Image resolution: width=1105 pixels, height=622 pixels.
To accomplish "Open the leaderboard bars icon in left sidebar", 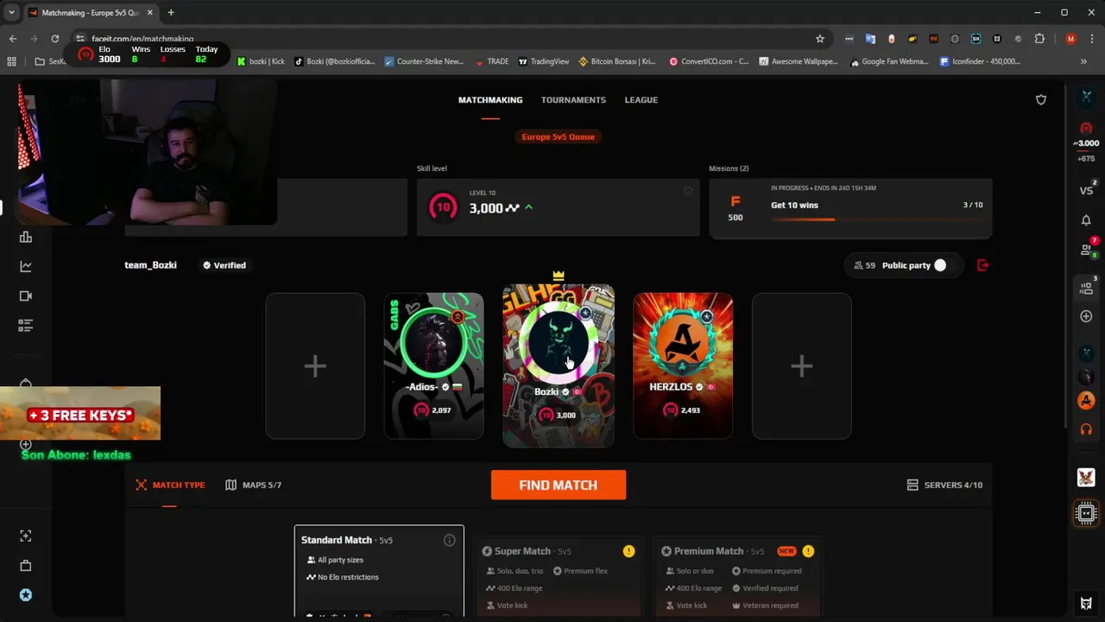I will tap(26, 238).
